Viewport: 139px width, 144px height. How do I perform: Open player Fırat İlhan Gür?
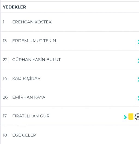click(x=31, y=116)
